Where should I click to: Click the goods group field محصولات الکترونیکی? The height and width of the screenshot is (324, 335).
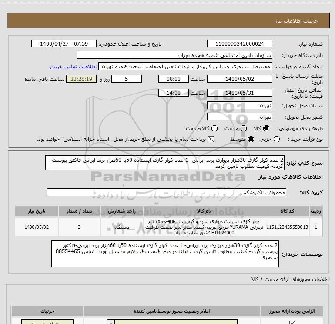167,192
